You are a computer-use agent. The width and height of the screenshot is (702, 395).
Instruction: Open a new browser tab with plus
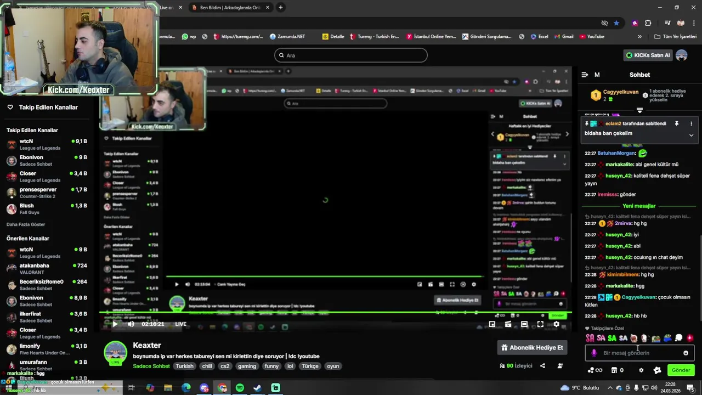pyautogui.click(x=281, y=8)
